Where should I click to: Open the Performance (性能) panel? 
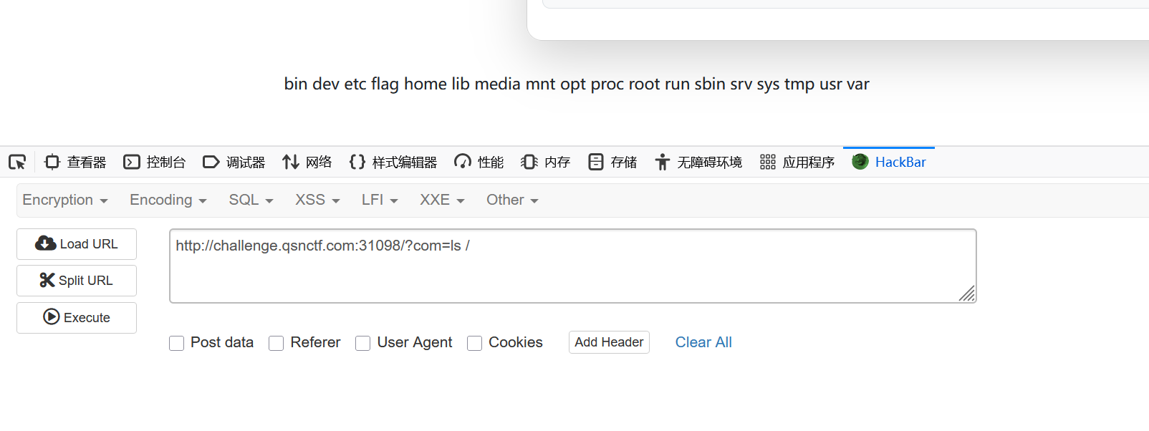(479, 163)
